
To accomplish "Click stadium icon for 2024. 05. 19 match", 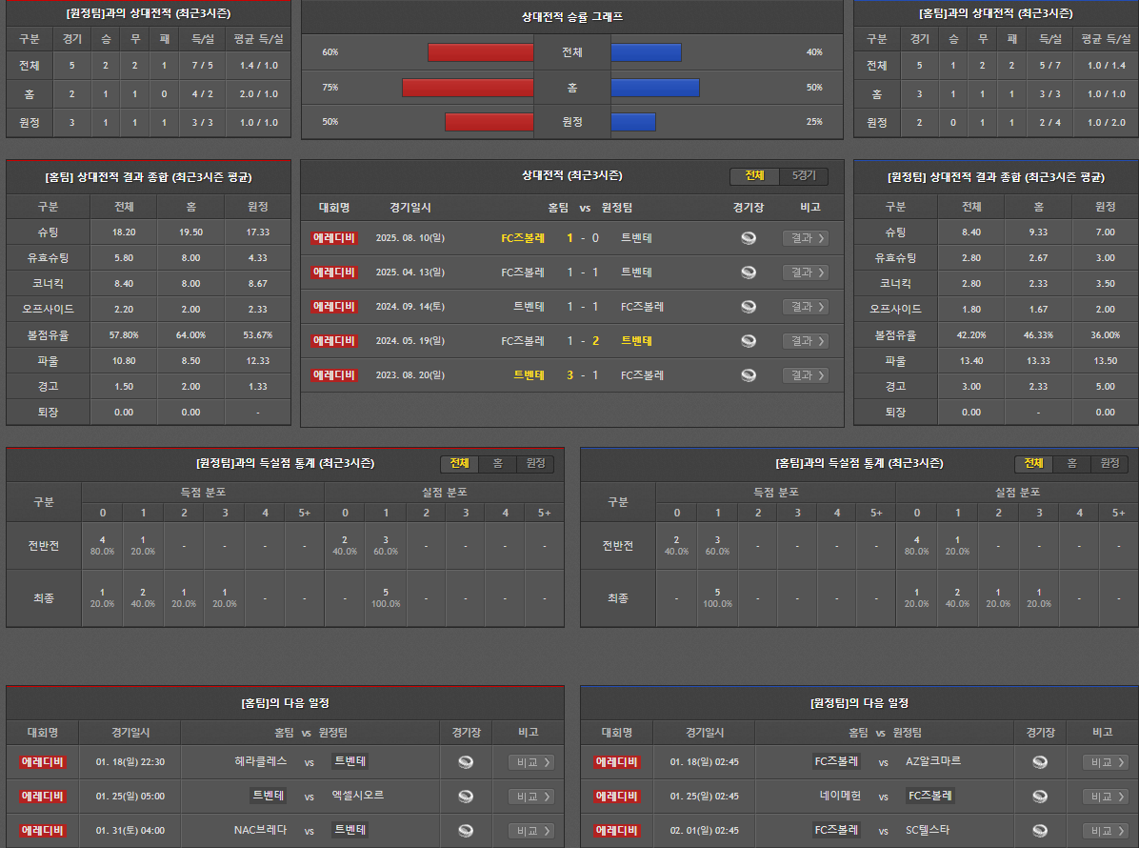I will pos(749,341).
